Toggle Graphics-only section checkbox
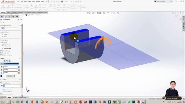The height and width of the screenshot is (104, 185). click(x=1, y=55)
